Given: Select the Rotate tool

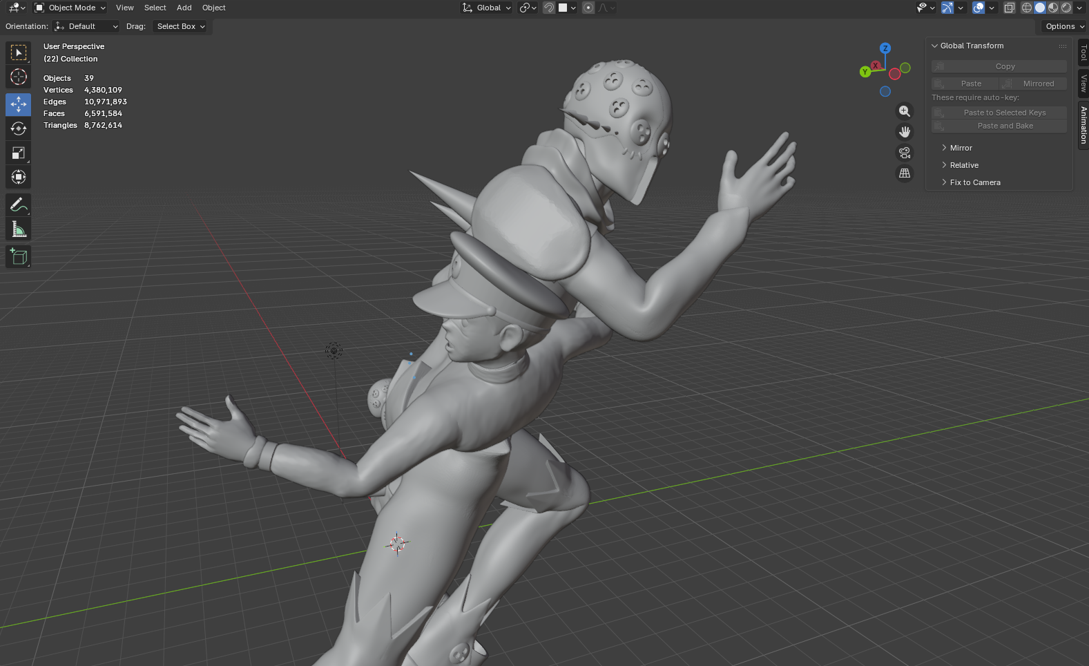Looking at the screenshot, I should [19, 129].
